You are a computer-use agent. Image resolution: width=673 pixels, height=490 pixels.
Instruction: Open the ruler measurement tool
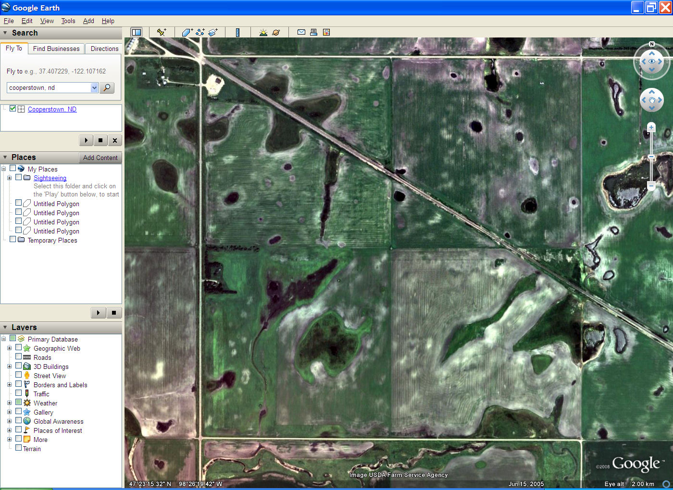coord(237,32)
